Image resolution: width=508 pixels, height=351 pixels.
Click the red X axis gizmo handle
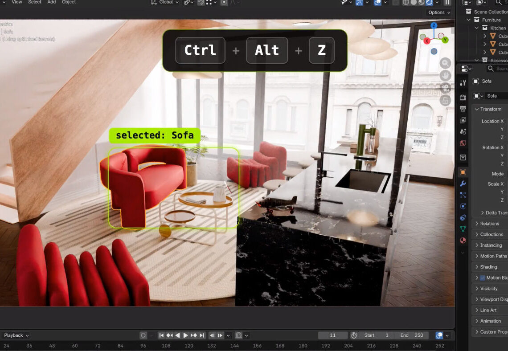pos(427,41)
